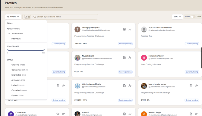Click shortlist person icon on Manish Singh card
The width and height of the screenshot is (202, 116).
pyautogui.click(x=196, y=114)
